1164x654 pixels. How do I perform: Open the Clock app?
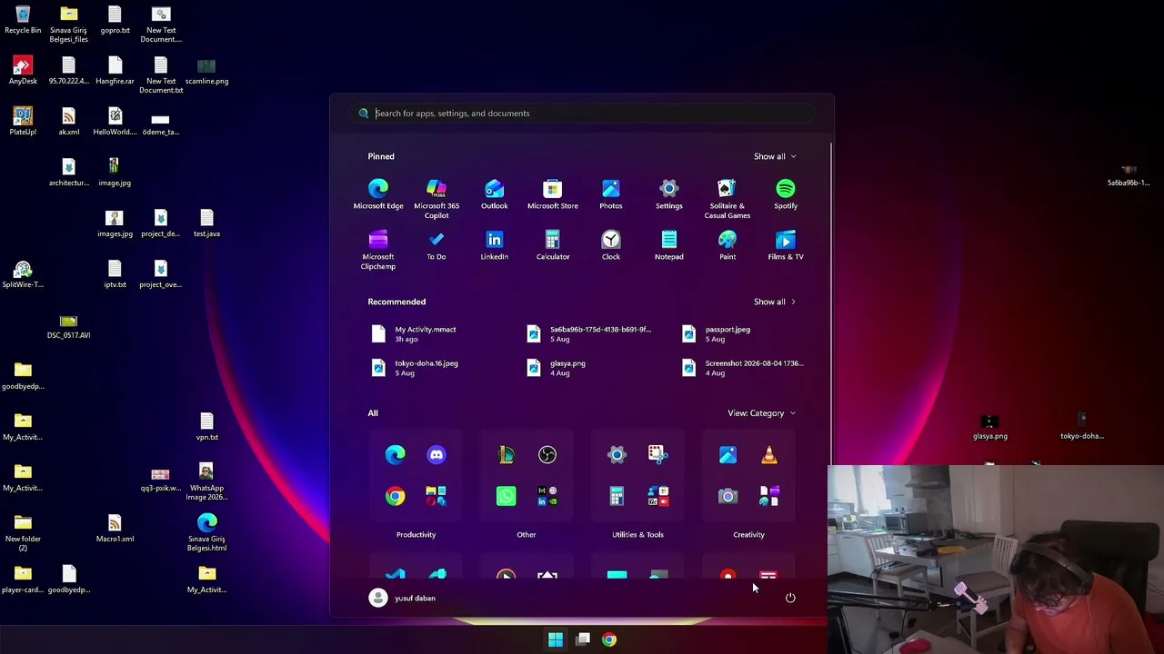tap(611, 245)
